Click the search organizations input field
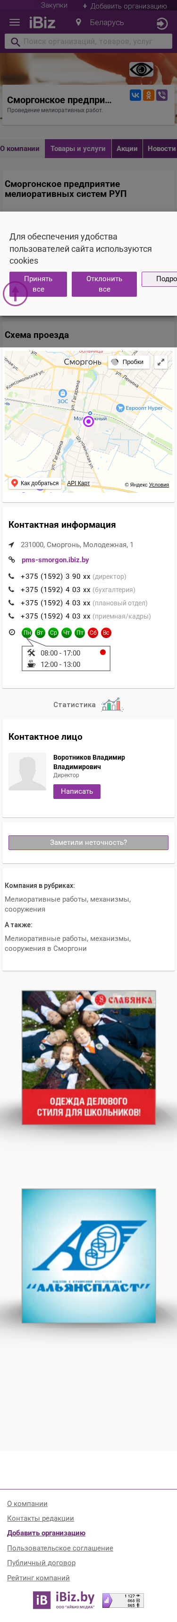This screenshot has height=1622, width=177. click(89, 42)
